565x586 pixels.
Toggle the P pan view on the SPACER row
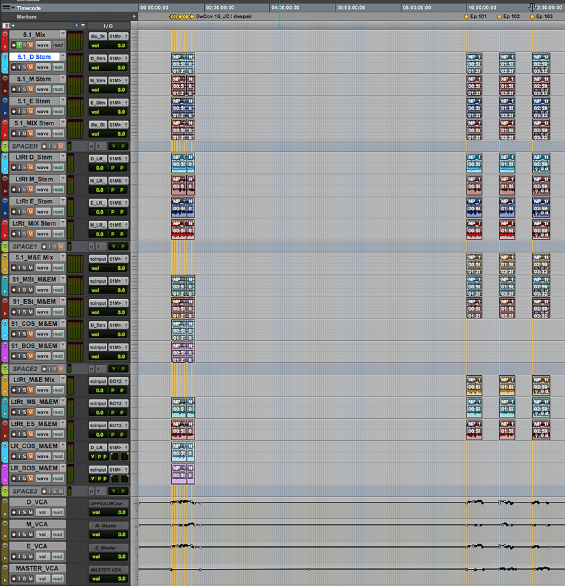point(123,146)
